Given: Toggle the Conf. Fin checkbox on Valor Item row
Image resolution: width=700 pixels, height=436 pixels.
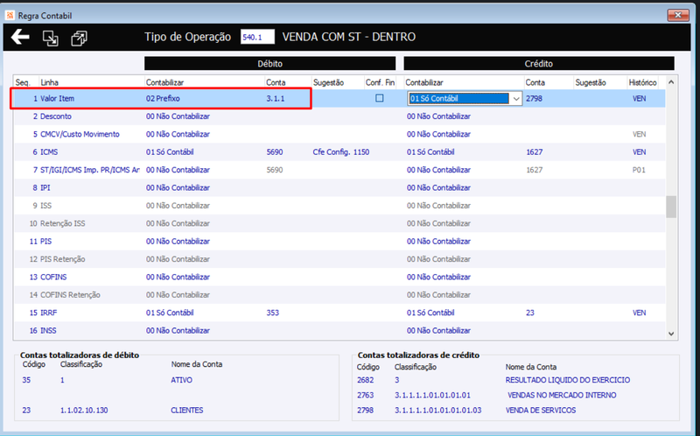Looking at the screenshot, I should pyautogui.click(x=380, y=98).
